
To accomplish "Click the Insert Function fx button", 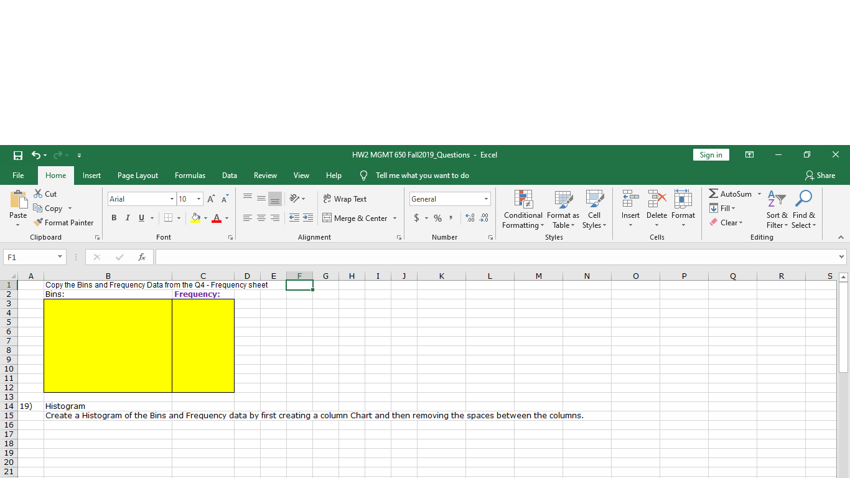I will coord(142,257).
